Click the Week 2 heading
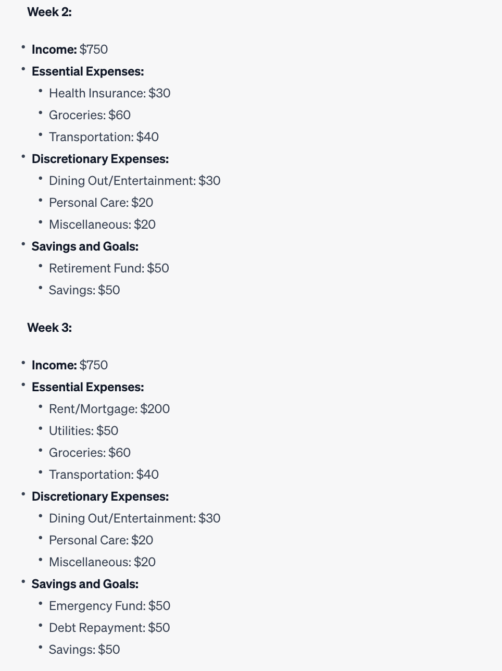This screenshot has width=502, height=671. (x=49, y=12)
